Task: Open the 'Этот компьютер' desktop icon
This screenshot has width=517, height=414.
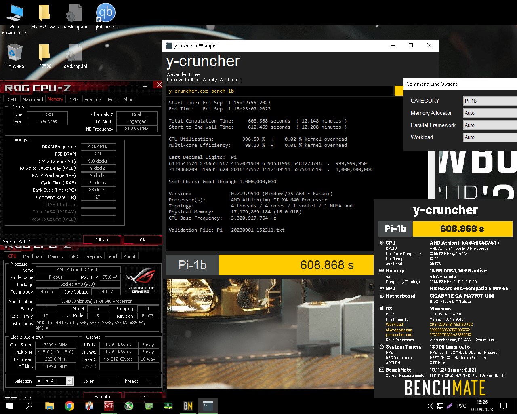Action: (15, 19)
